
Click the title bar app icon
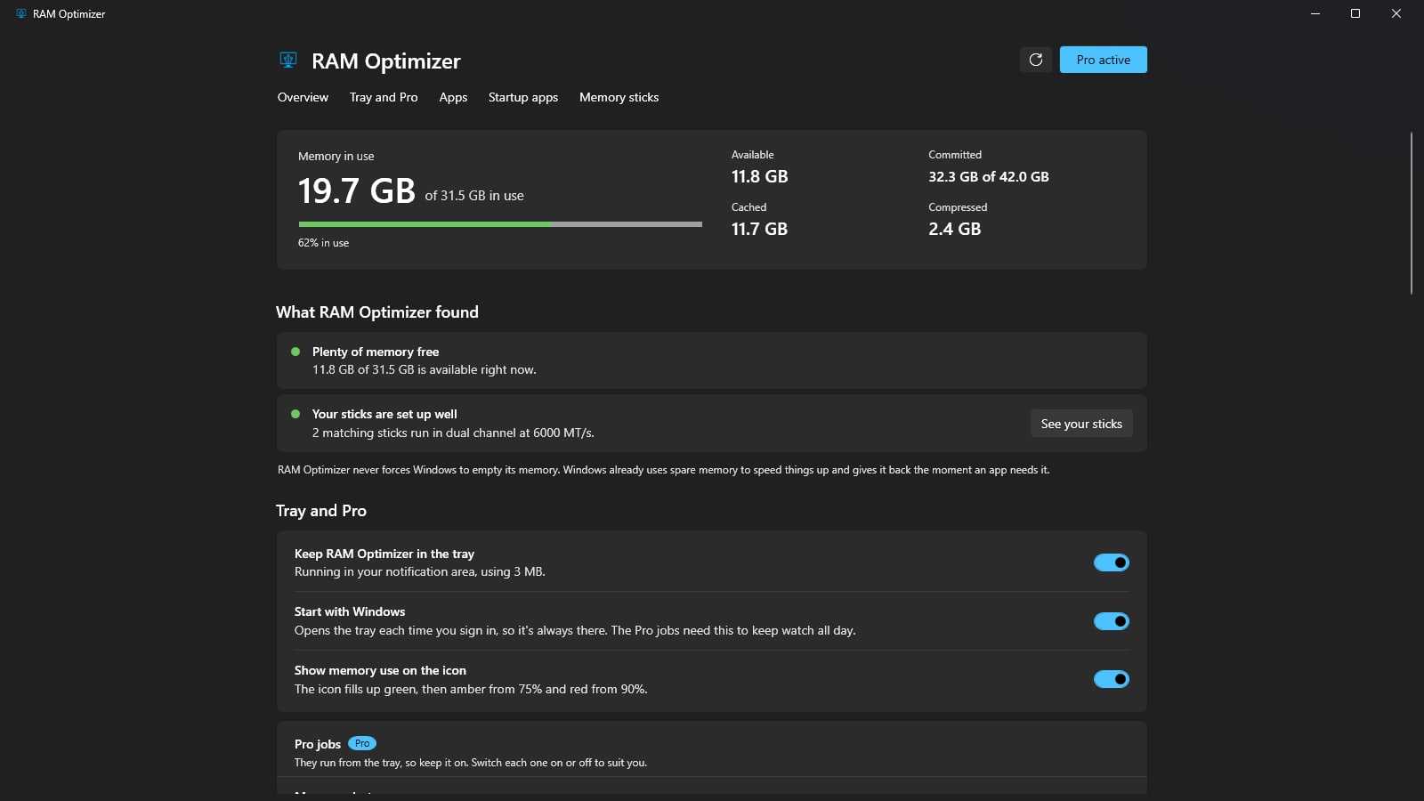click(x=21, y=13)
